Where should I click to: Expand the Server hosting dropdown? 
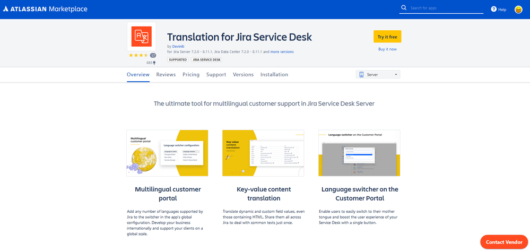pyautogui.click(x=378, y=75)
